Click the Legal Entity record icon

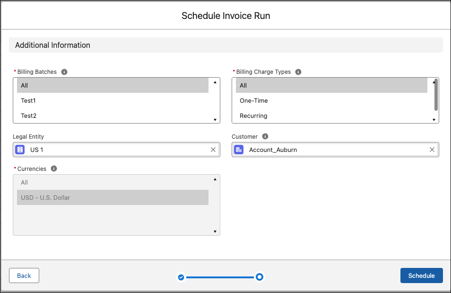coord(20,150)
